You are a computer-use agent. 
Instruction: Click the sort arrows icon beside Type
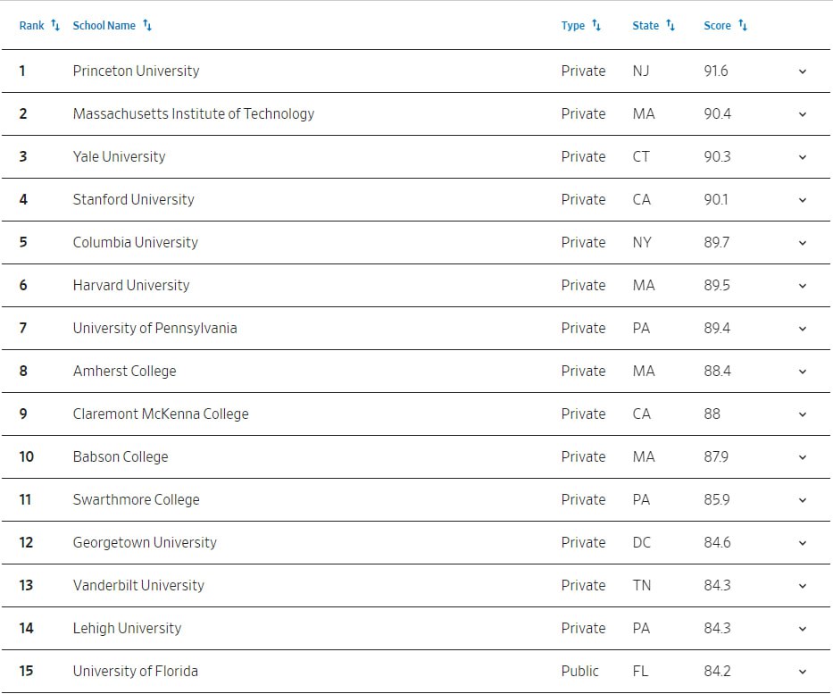pyautogui.click(x=596, y=25)
